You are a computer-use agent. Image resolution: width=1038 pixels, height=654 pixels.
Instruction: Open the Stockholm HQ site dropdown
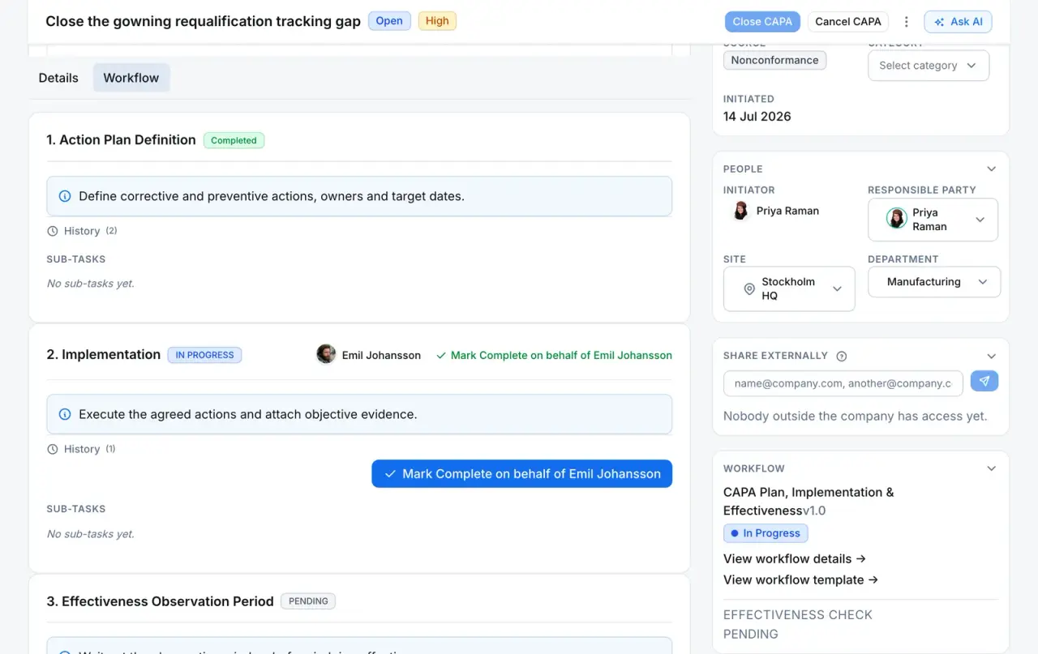(x=789, y=289)
